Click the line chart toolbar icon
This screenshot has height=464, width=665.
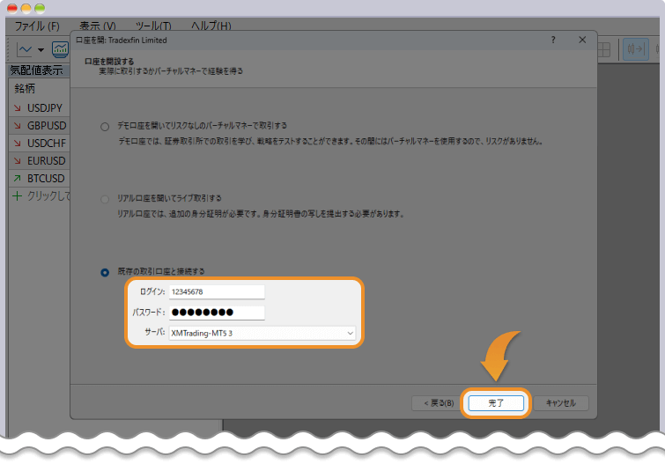(x=24, y=49)
